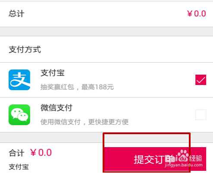This screenshot has height=173, width=213.
Task: Click the 支付方式 section header
Action: (x=25, y=50)
